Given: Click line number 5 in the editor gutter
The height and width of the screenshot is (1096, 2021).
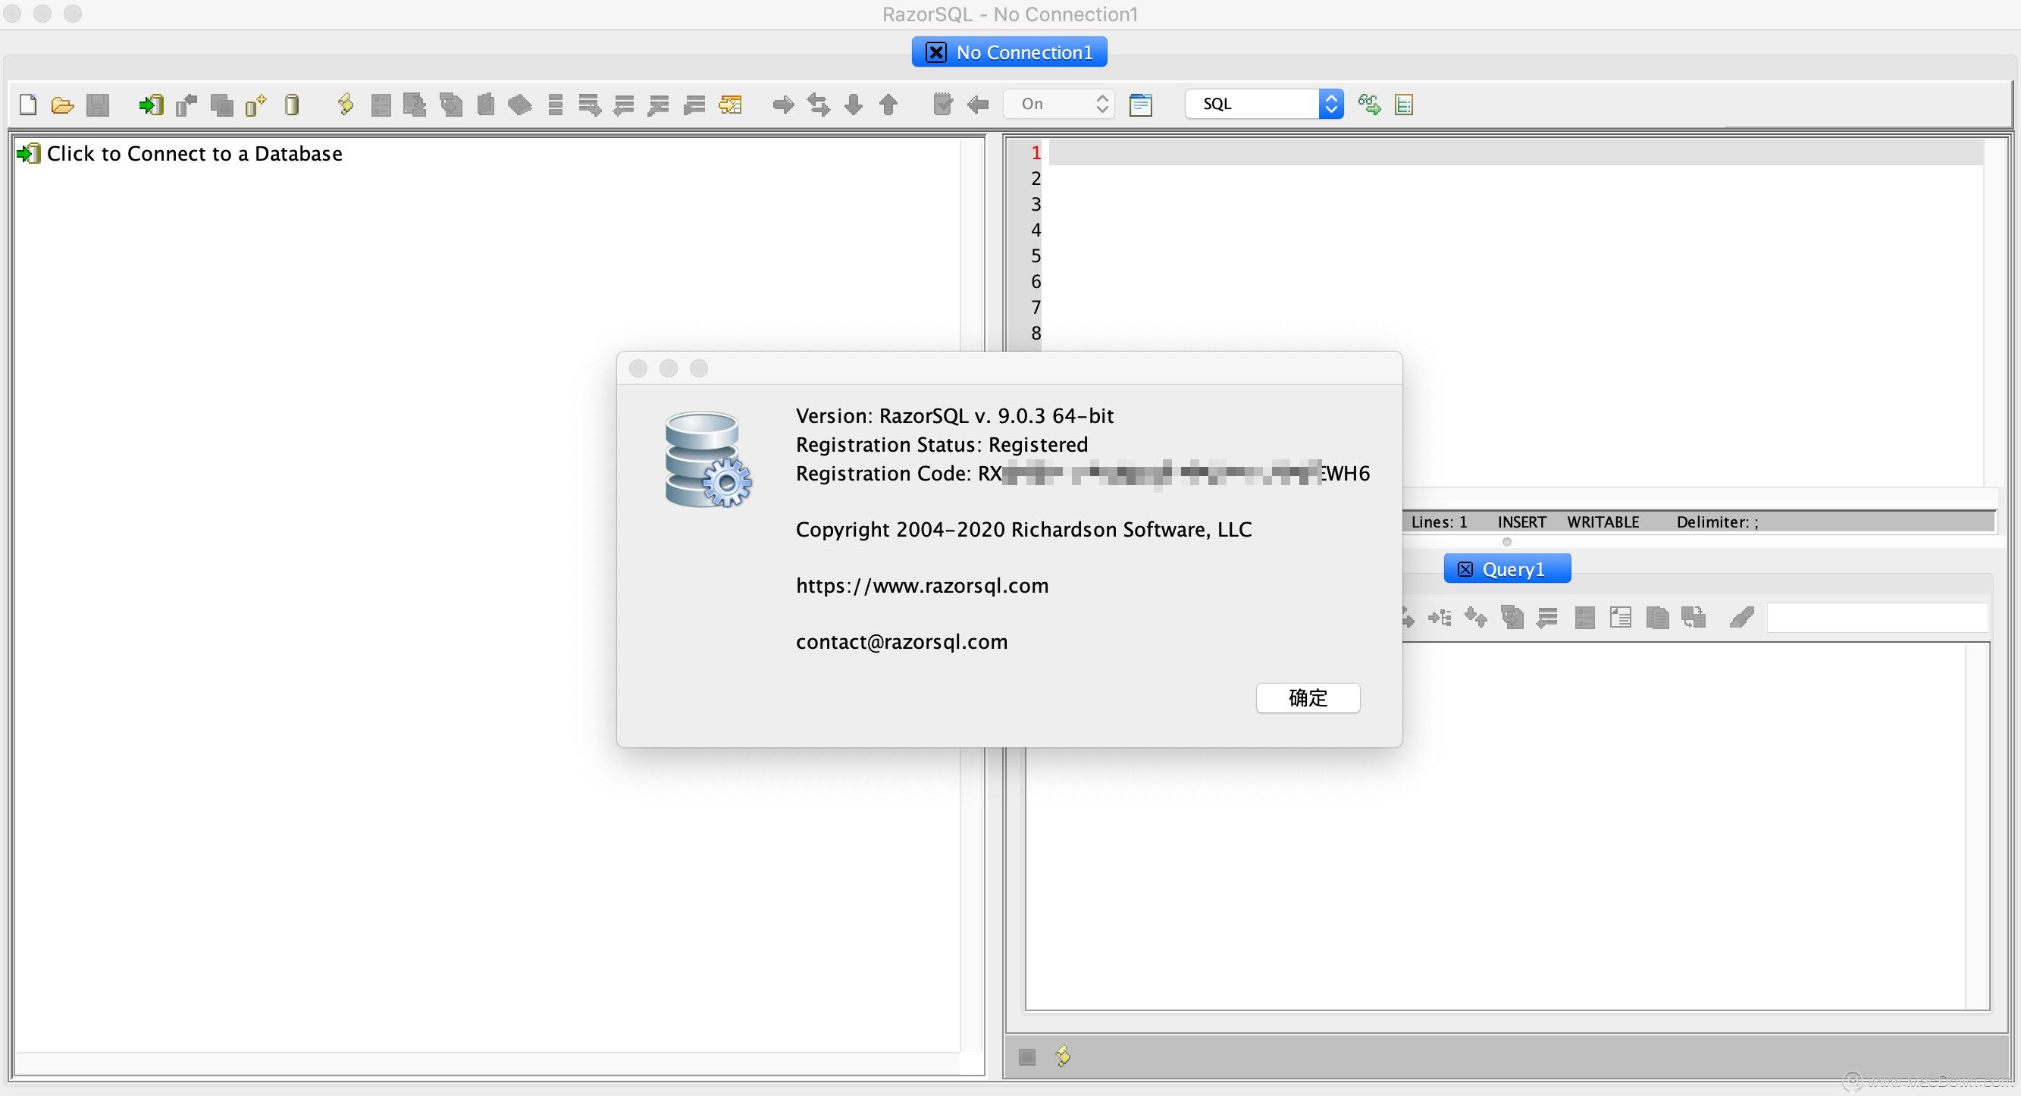Looking at the screenshot, I should pos(1036,255).
